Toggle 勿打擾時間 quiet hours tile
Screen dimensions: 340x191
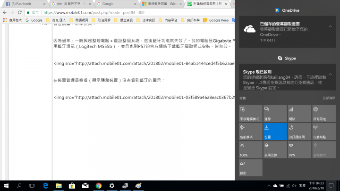coord(299,132)
